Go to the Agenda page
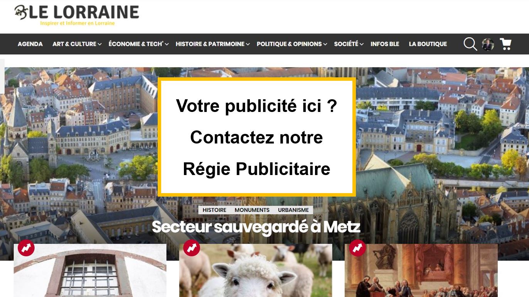This screenshot has height=297, width=529. 30,44
